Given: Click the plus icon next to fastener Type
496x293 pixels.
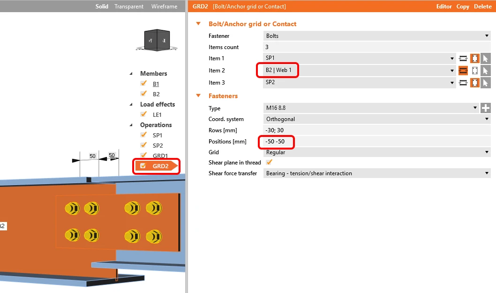Looking at the screenshot, I should pyautogui.click(x=486, y=108).
